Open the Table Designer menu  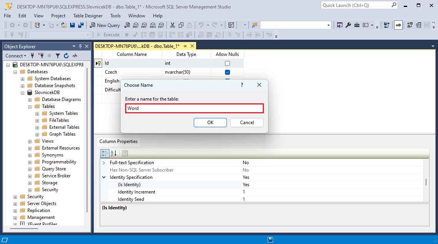click(88, 16)
